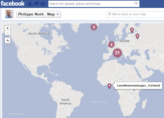Open the friend requests icon
This screenshot has height=118, width=164.
30,4
